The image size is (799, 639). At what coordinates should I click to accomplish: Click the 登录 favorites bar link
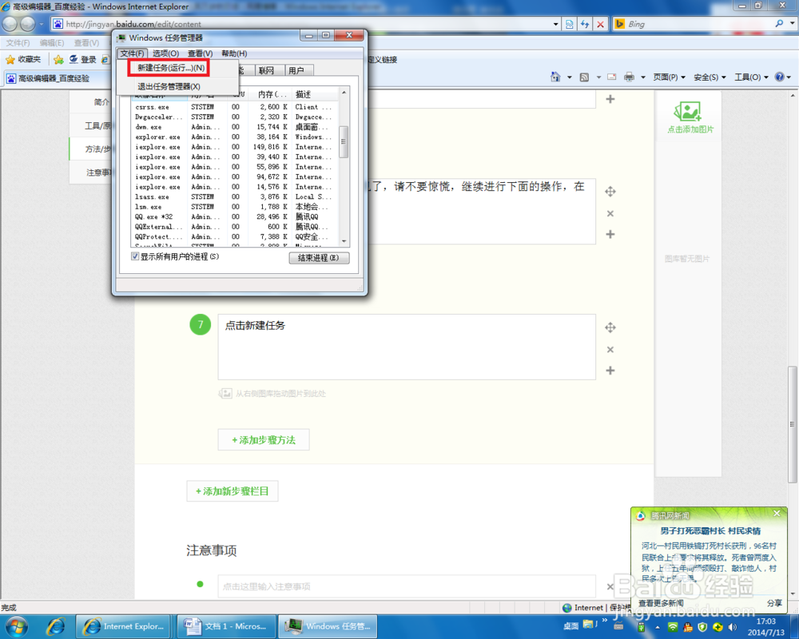pos(82,60)
